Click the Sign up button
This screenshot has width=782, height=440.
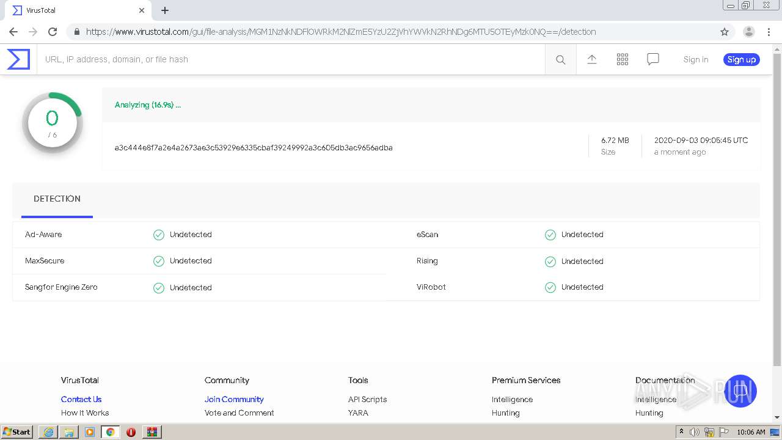pos(742,59)
